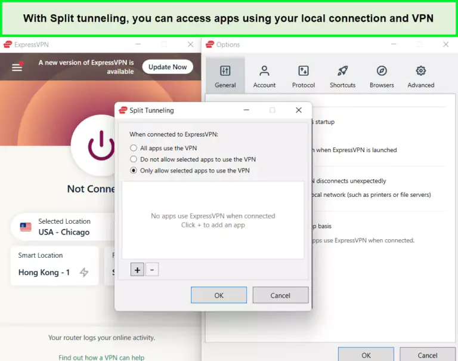Close the Split Tunneling dialog

(x=299, y=110)
